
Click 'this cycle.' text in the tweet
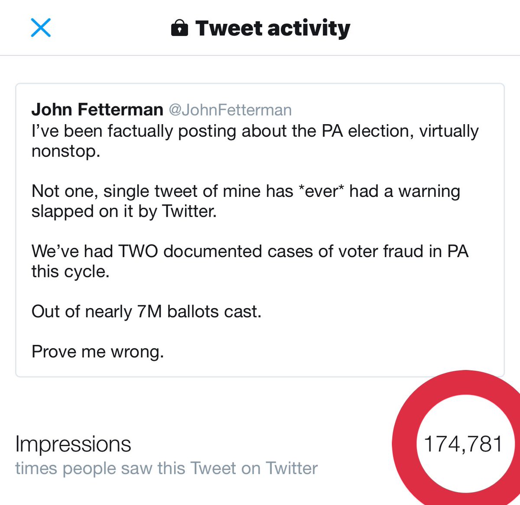pyautogui.click(x=70, y=272)
